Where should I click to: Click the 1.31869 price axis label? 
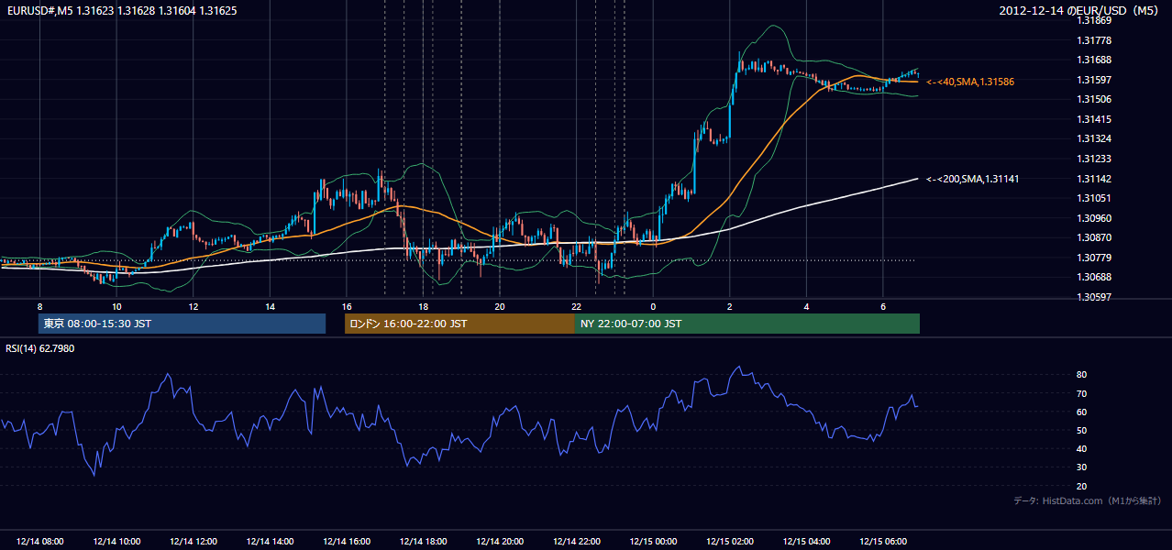pyautogui.click(x=1094, y=20)
